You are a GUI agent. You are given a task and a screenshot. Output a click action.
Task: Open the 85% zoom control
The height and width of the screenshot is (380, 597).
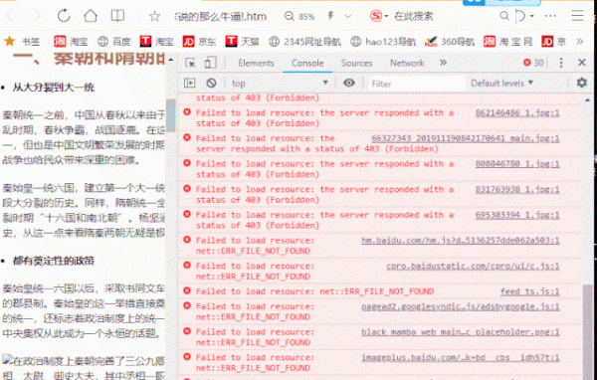299,16
